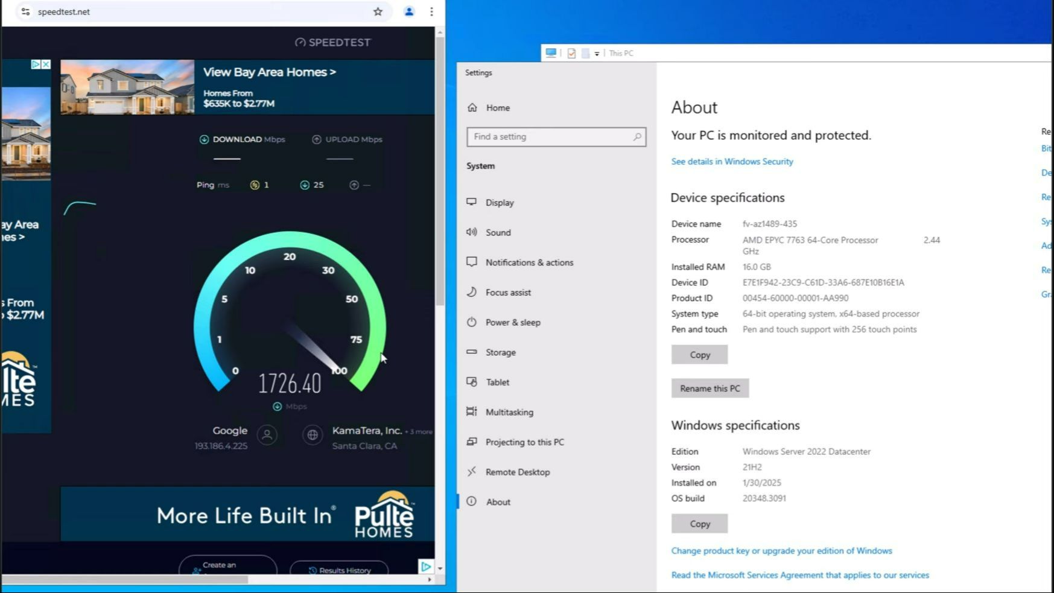Image resolution: width=1054 pixels, height=593 pixels.
Task: Click the AdChoices icon on the left ad
Action: [x=36, y=64]
